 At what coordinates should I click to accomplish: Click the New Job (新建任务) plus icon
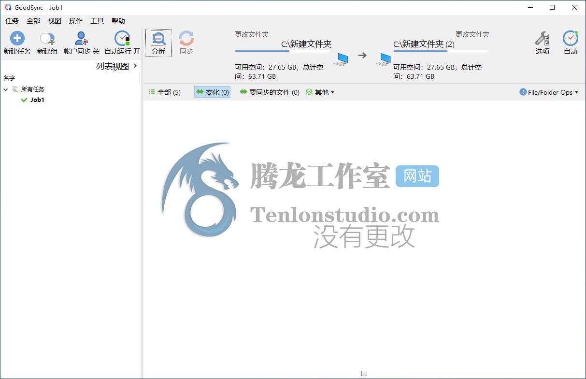[17, 39]
